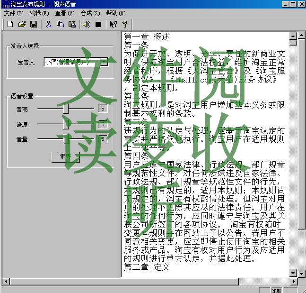Click the heading 第一章 概述 in the text
This screenshot has width=306, height=293.
[x=147, y=37]
